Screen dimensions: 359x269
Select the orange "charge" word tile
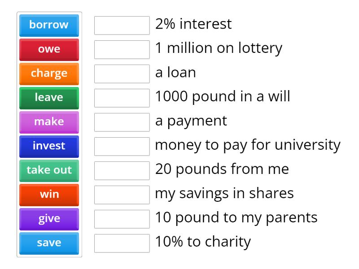click(49, 74)
